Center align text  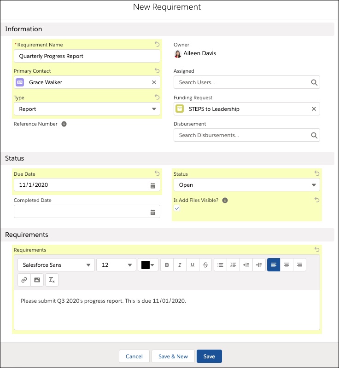point(286,265)
